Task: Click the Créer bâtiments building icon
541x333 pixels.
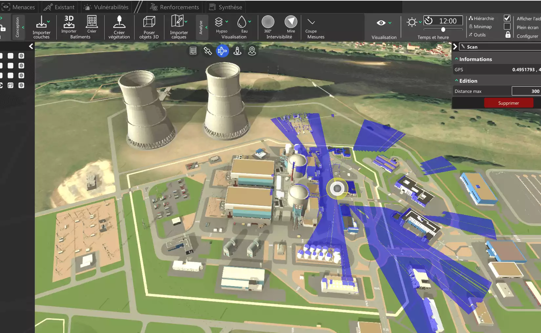Action: pyautogui.click(x=92, y=22)
